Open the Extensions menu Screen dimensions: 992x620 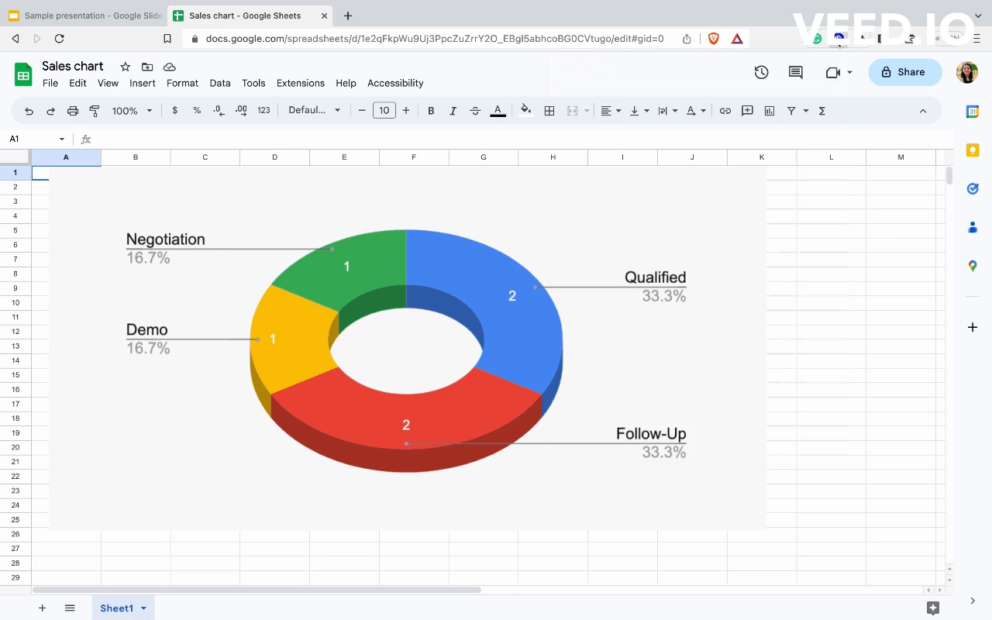click(x=301, y=83)
